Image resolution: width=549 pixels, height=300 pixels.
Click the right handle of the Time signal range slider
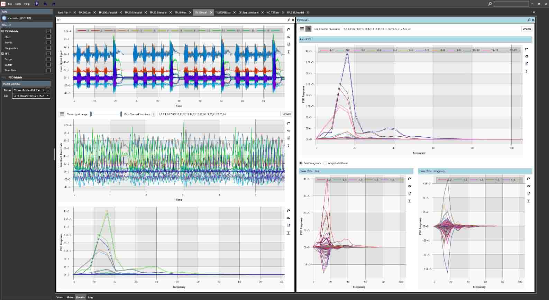click(x=121, y=114)
